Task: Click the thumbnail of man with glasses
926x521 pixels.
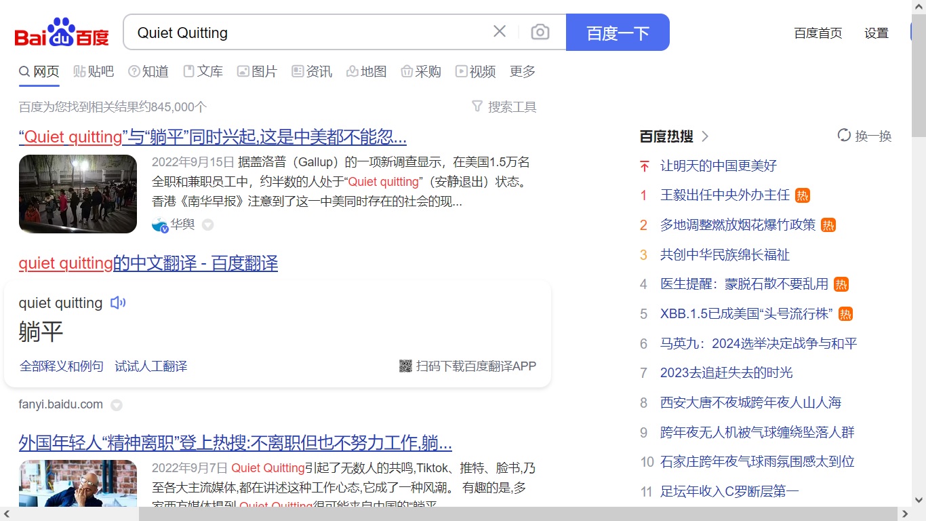Action: (78, 484)
